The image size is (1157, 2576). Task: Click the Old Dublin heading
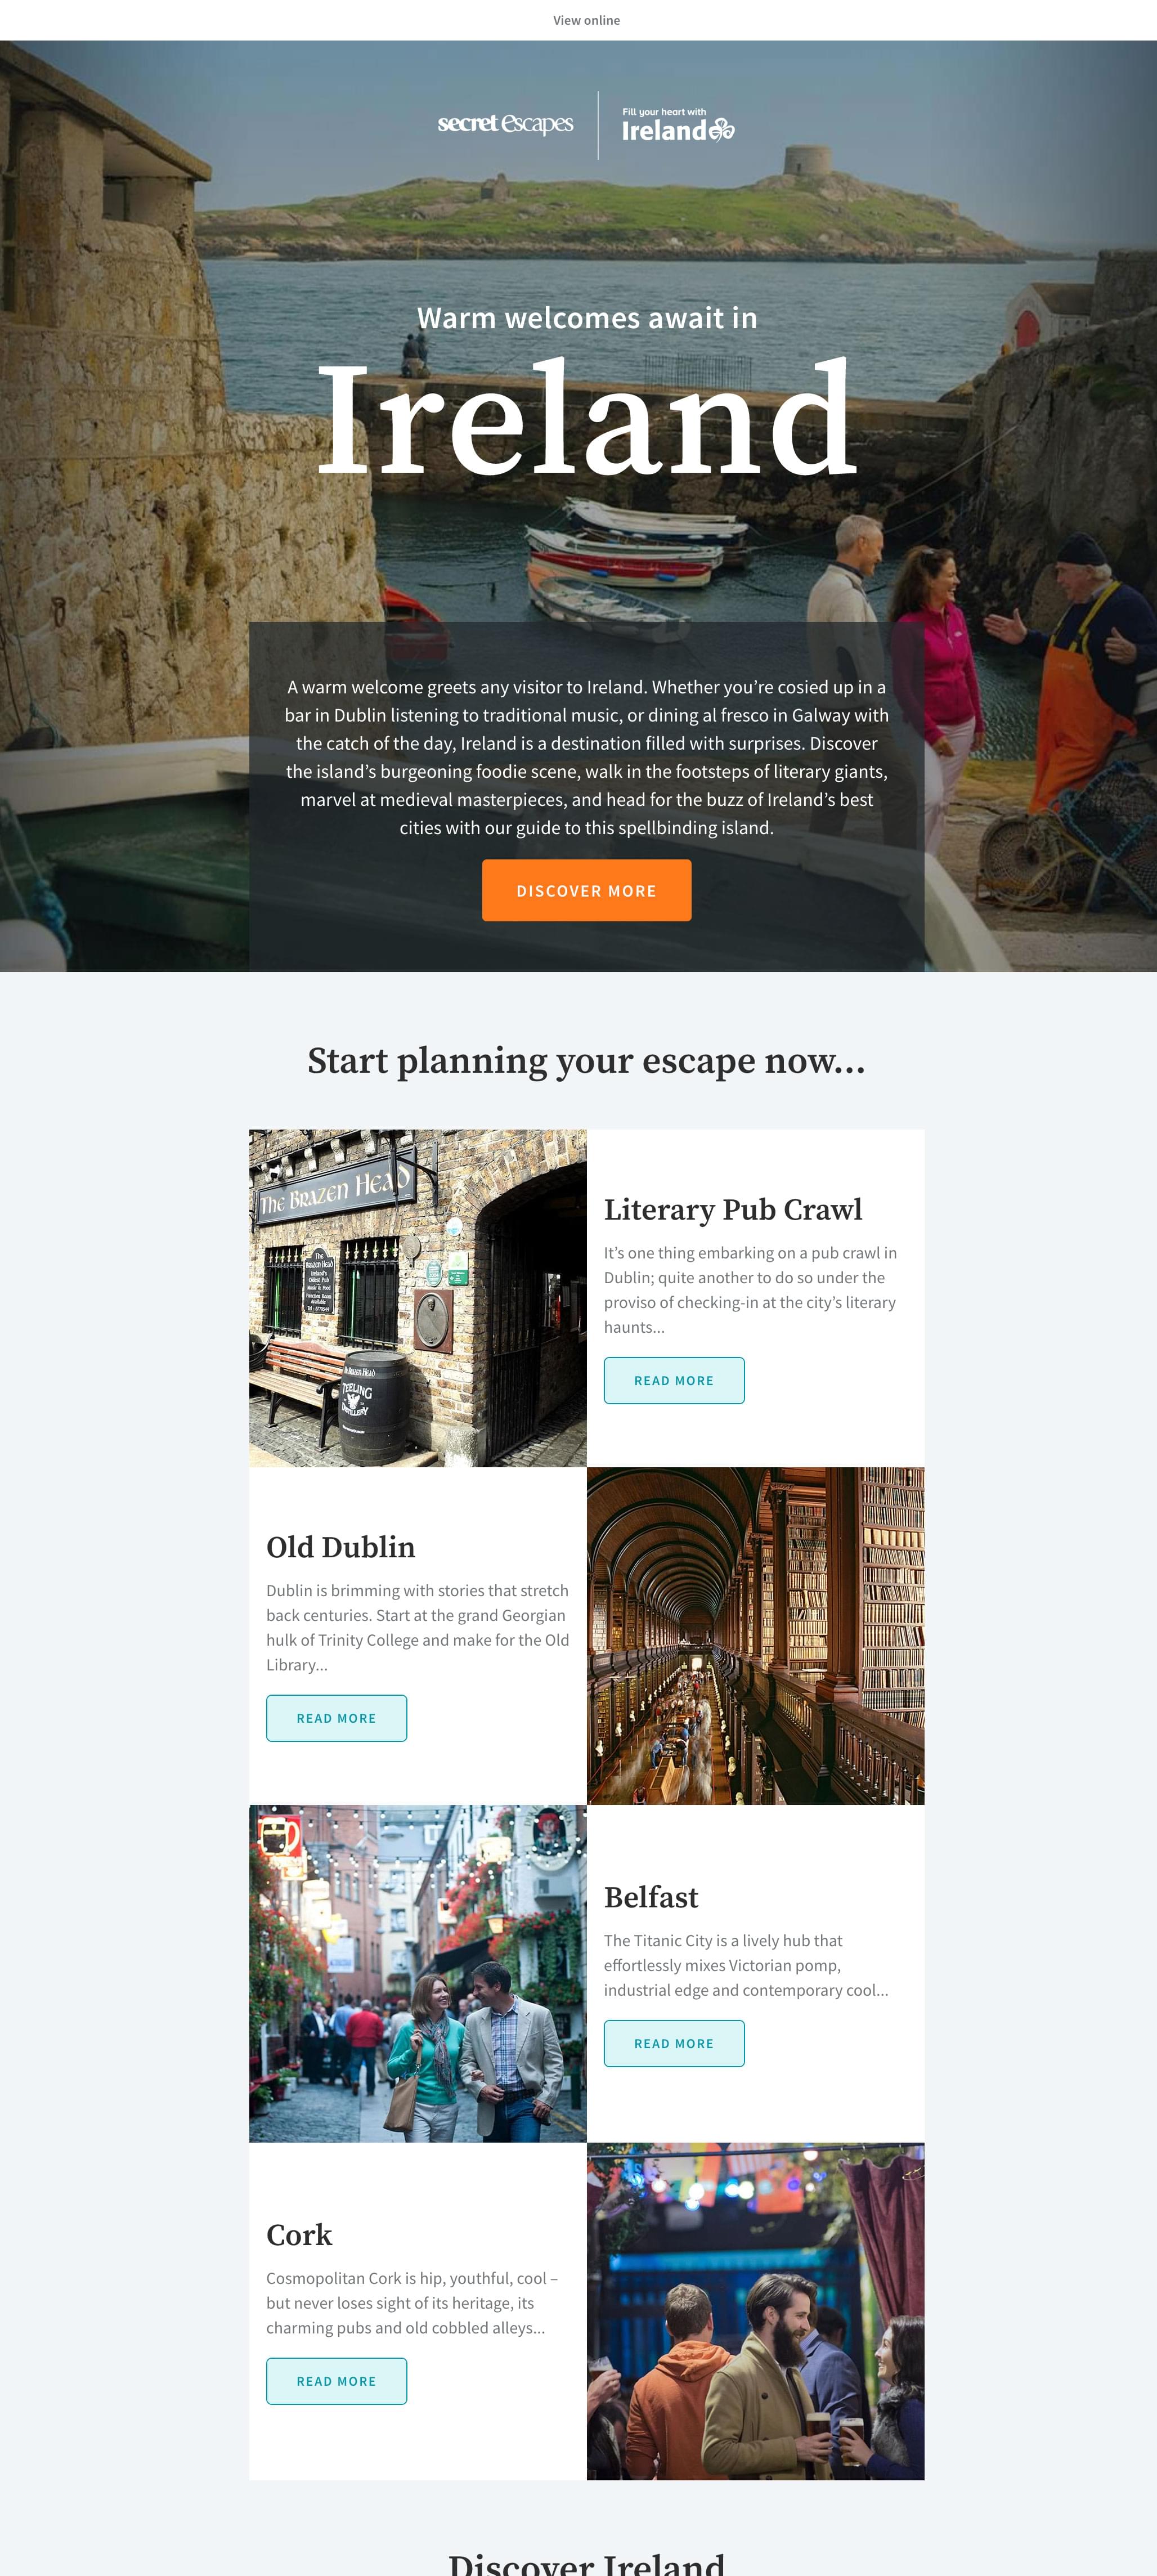(341, 1547)
